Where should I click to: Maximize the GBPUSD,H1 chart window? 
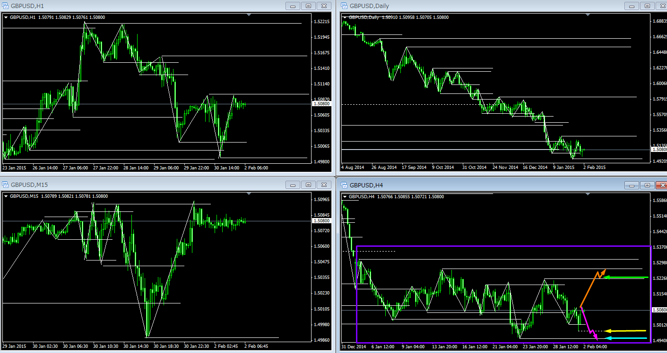click(308, 6)
